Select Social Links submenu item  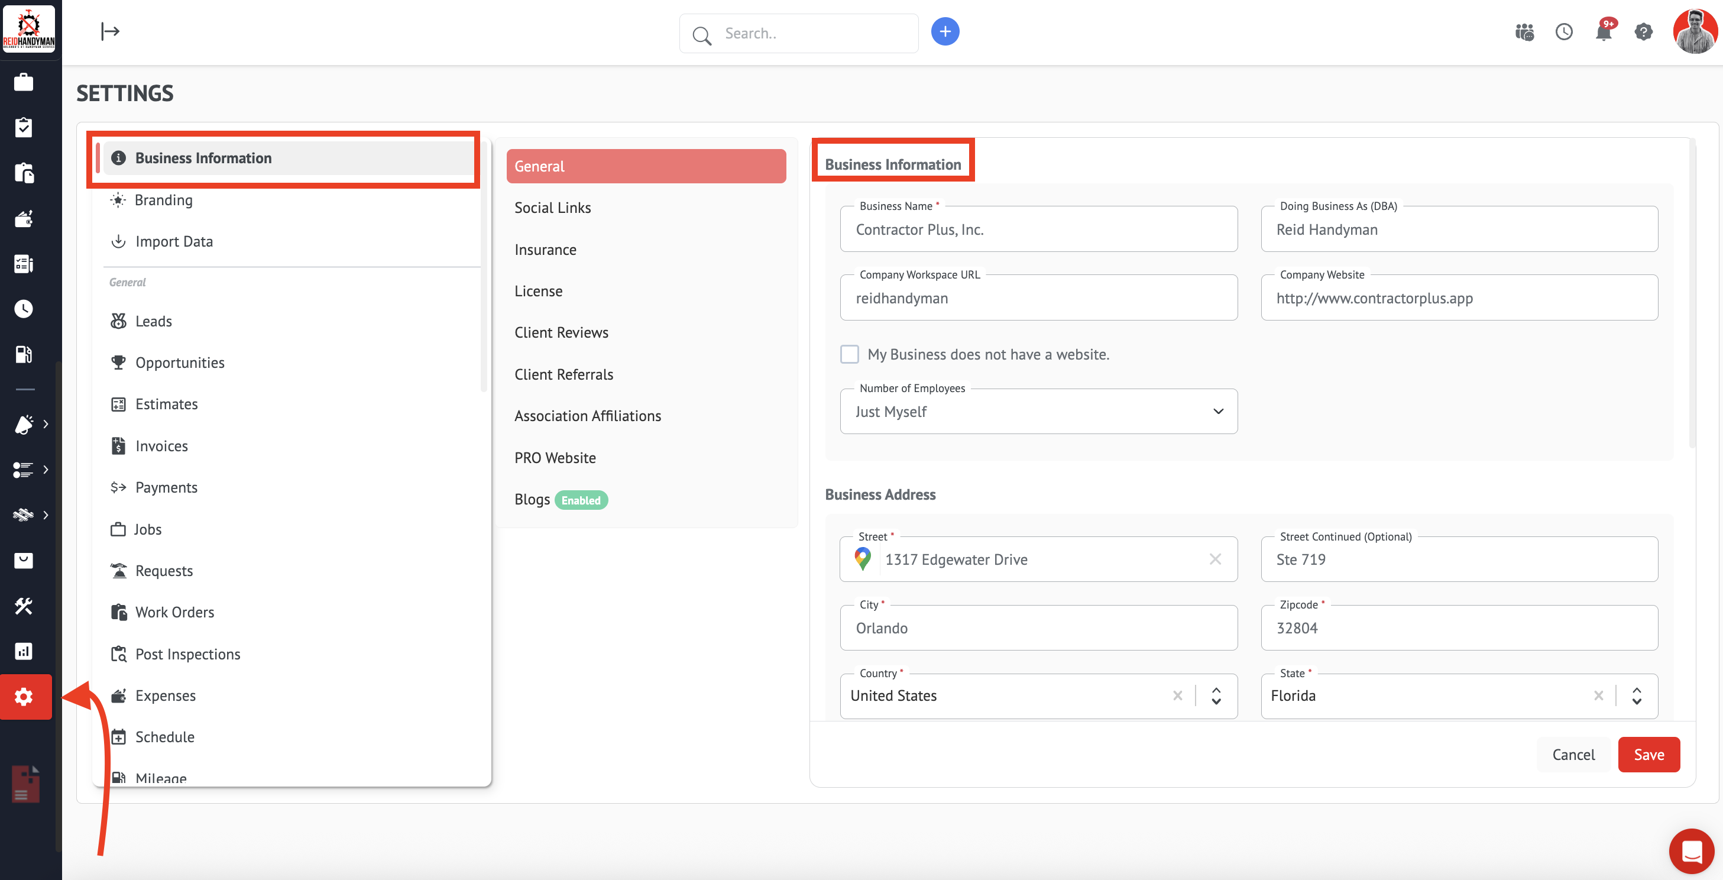pyautogui.click(x=552, y=208)
